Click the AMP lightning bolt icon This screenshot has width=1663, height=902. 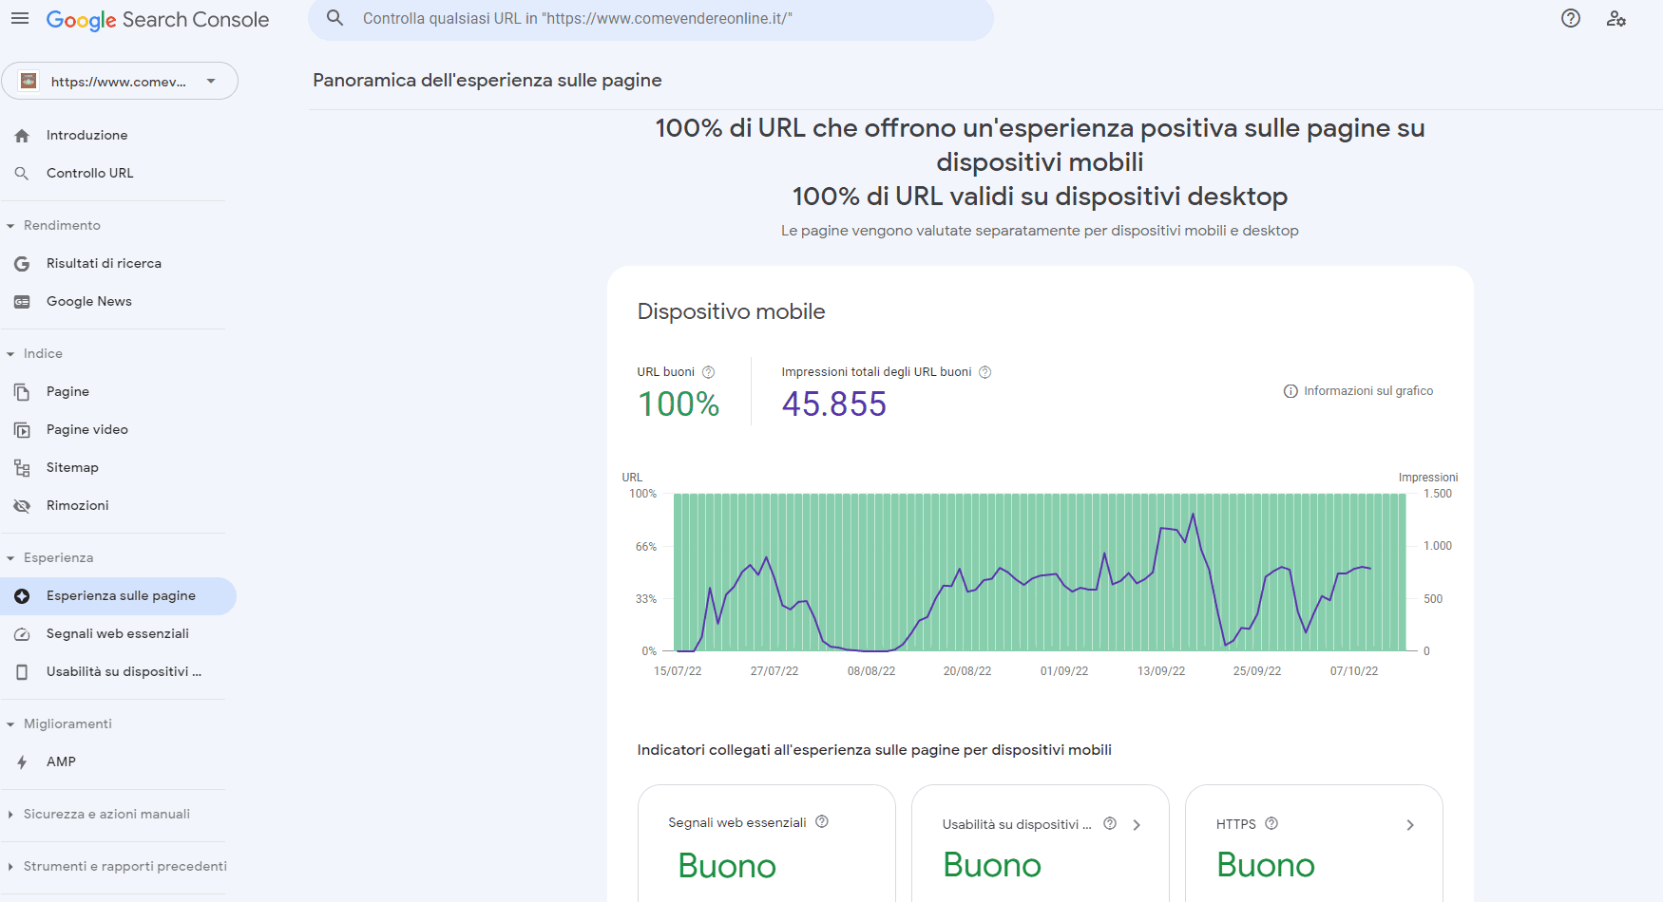(22, 761)
